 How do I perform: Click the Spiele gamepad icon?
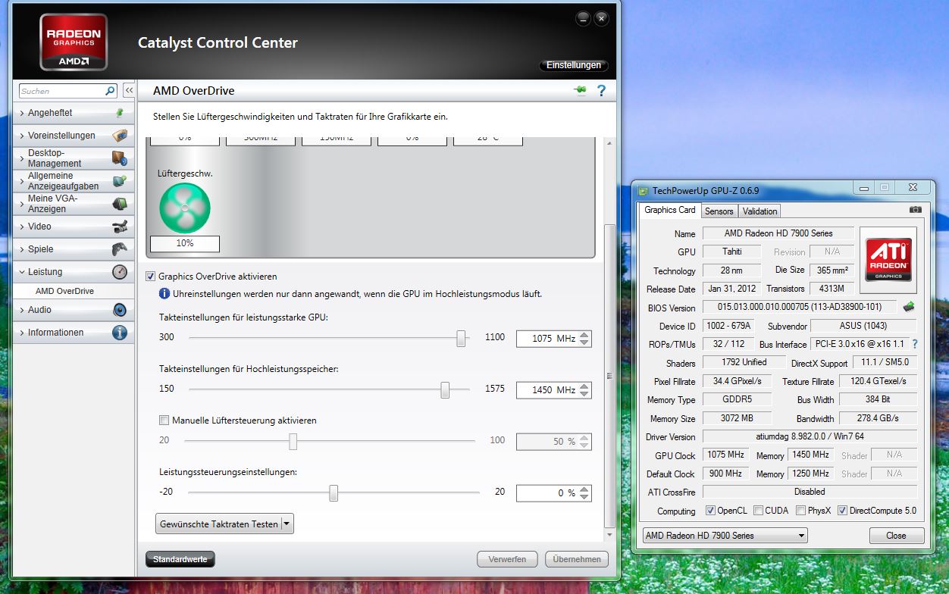click(x=120, y=249)
